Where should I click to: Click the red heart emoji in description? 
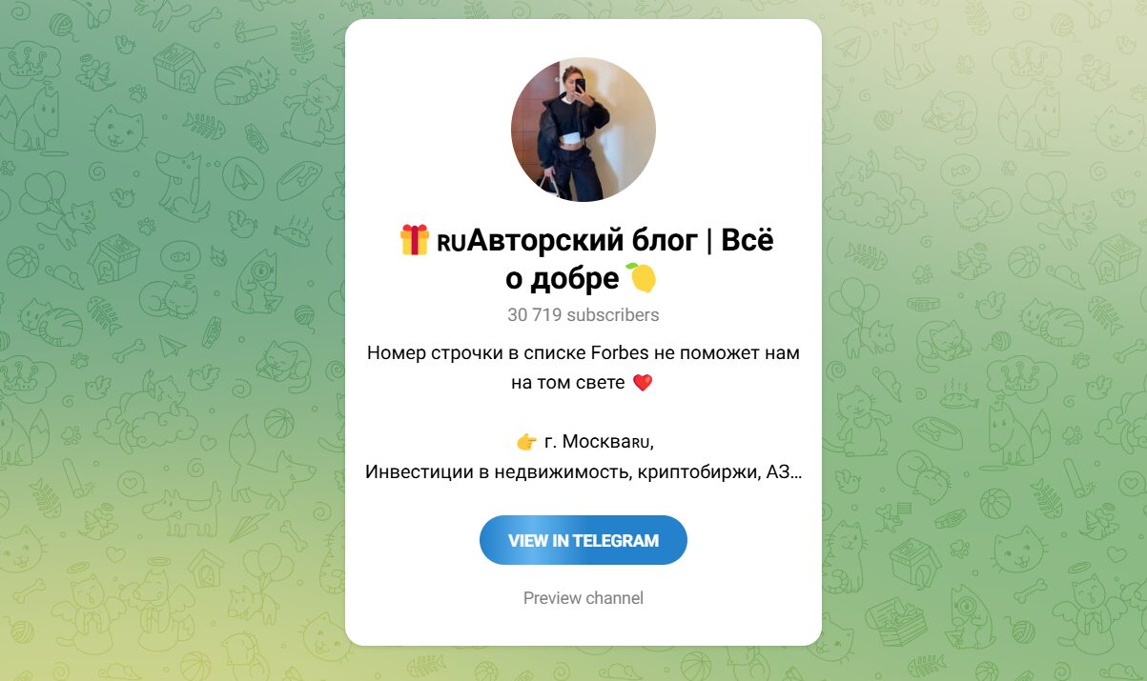643,383
